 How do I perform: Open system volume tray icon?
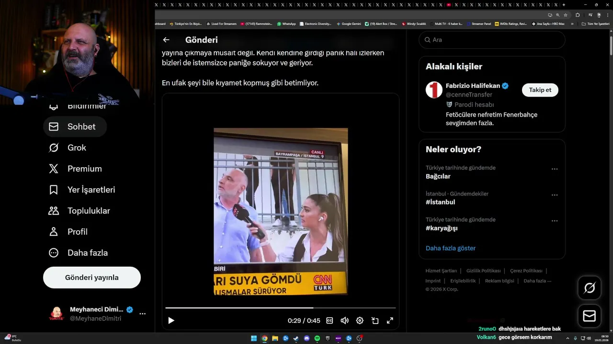tap(589, 338)
